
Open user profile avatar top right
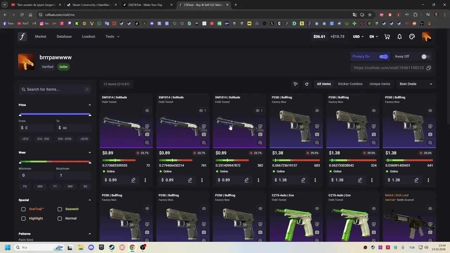426,37
